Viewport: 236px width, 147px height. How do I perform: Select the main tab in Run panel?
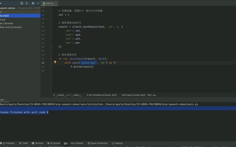pyautogui.click(x=2, y=100)
